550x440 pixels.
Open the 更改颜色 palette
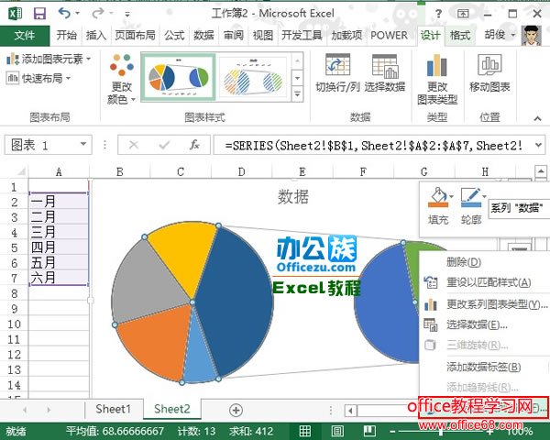[x=121, y=79]
